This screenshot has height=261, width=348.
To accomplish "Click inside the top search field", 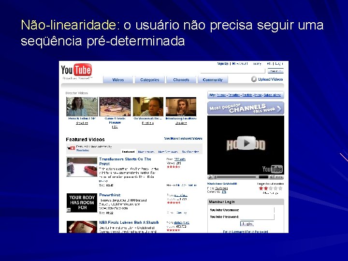I will click(x=232, y=71).
